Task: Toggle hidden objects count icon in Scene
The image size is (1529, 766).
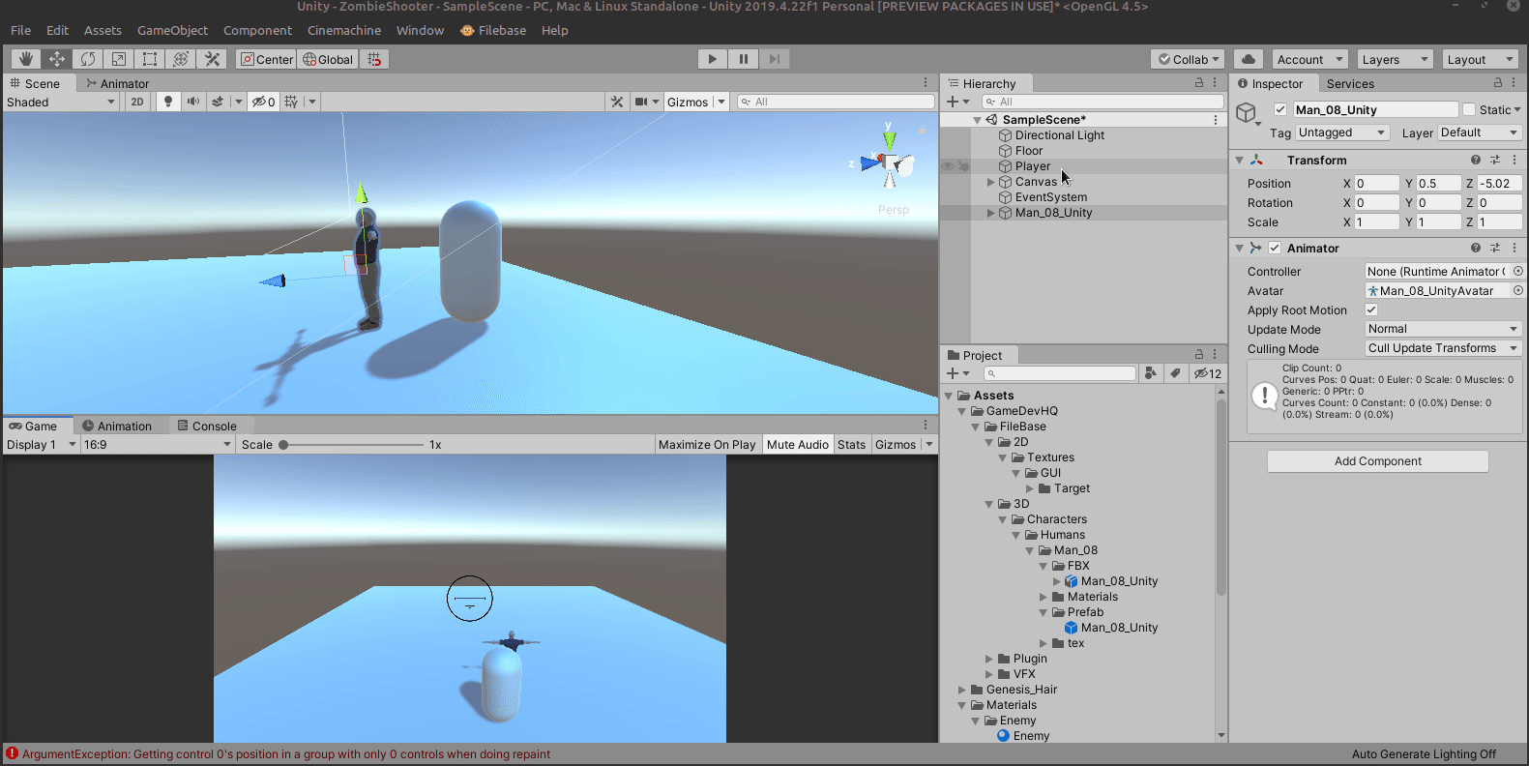Action: pos(263,102)
